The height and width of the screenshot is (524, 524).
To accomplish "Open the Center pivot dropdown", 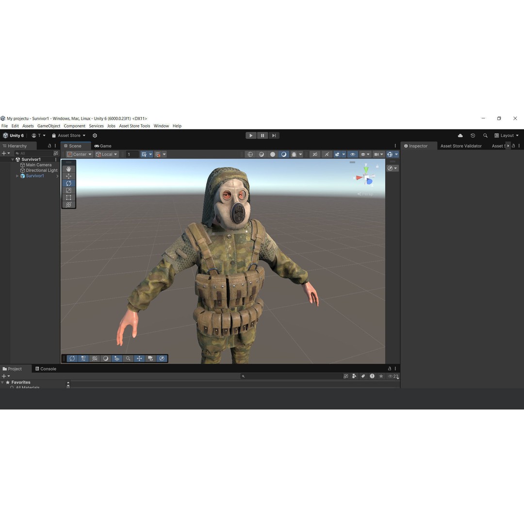I will tap(79, 154).
